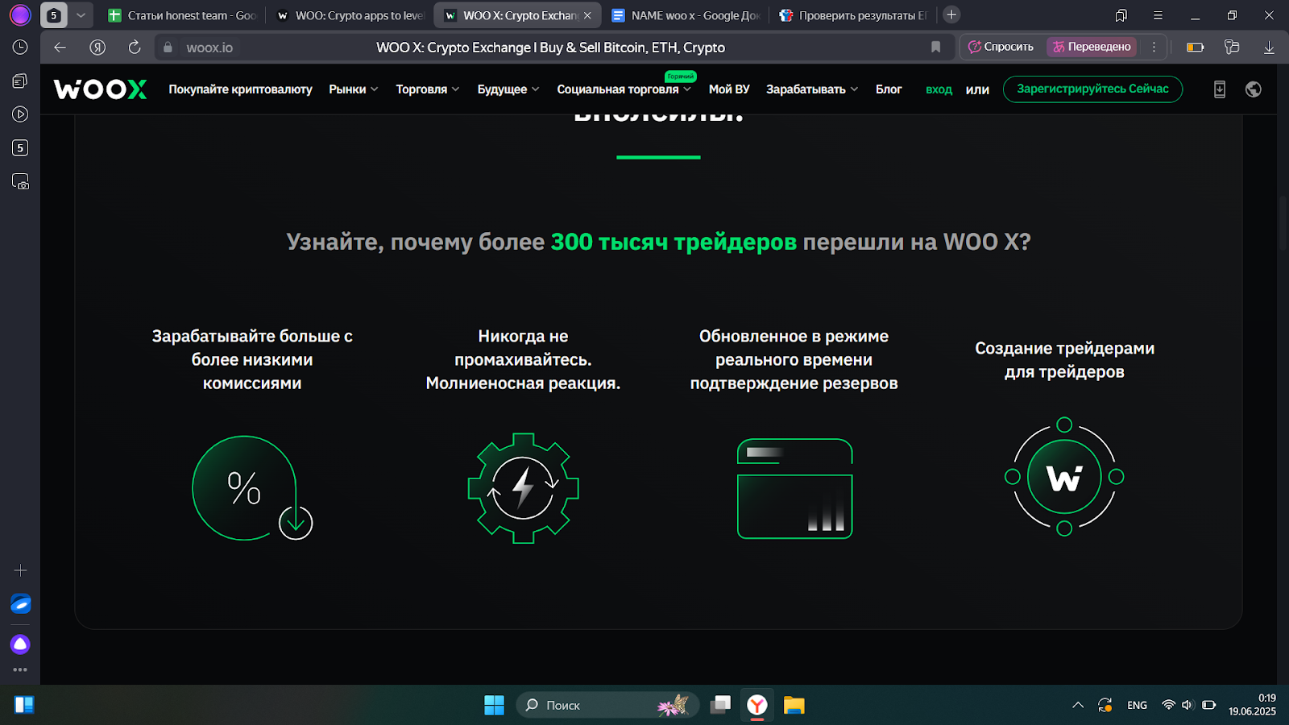This screenshot has width=1289, height=725.
Task: Click 'Создание трейдерами для трейдеров' heading
Action: 1064,360
